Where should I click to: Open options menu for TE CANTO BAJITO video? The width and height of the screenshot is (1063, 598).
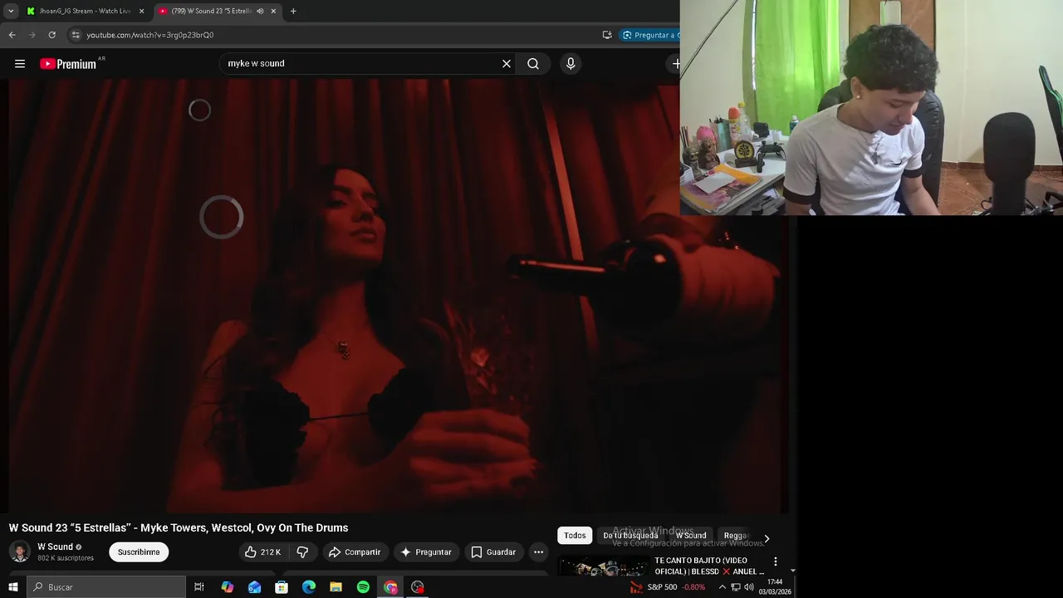(776, 562)
